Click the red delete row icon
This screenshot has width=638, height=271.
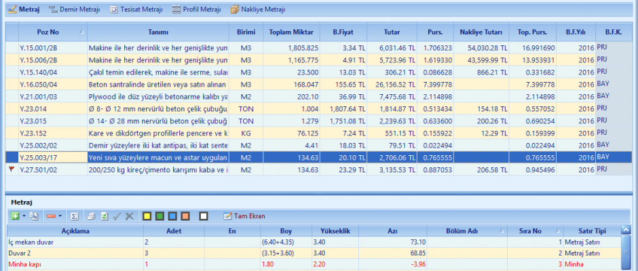tap(51, 216)
